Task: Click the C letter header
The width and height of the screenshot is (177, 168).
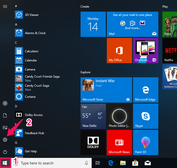Action: coord(16,43)
